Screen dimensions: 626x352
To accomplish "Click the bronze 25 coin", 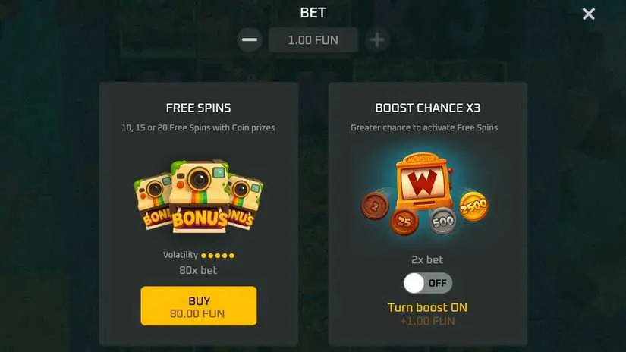I will tap(404, 222).
